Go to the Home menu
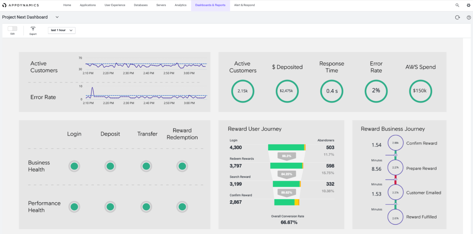 click(x=67, y=5)
